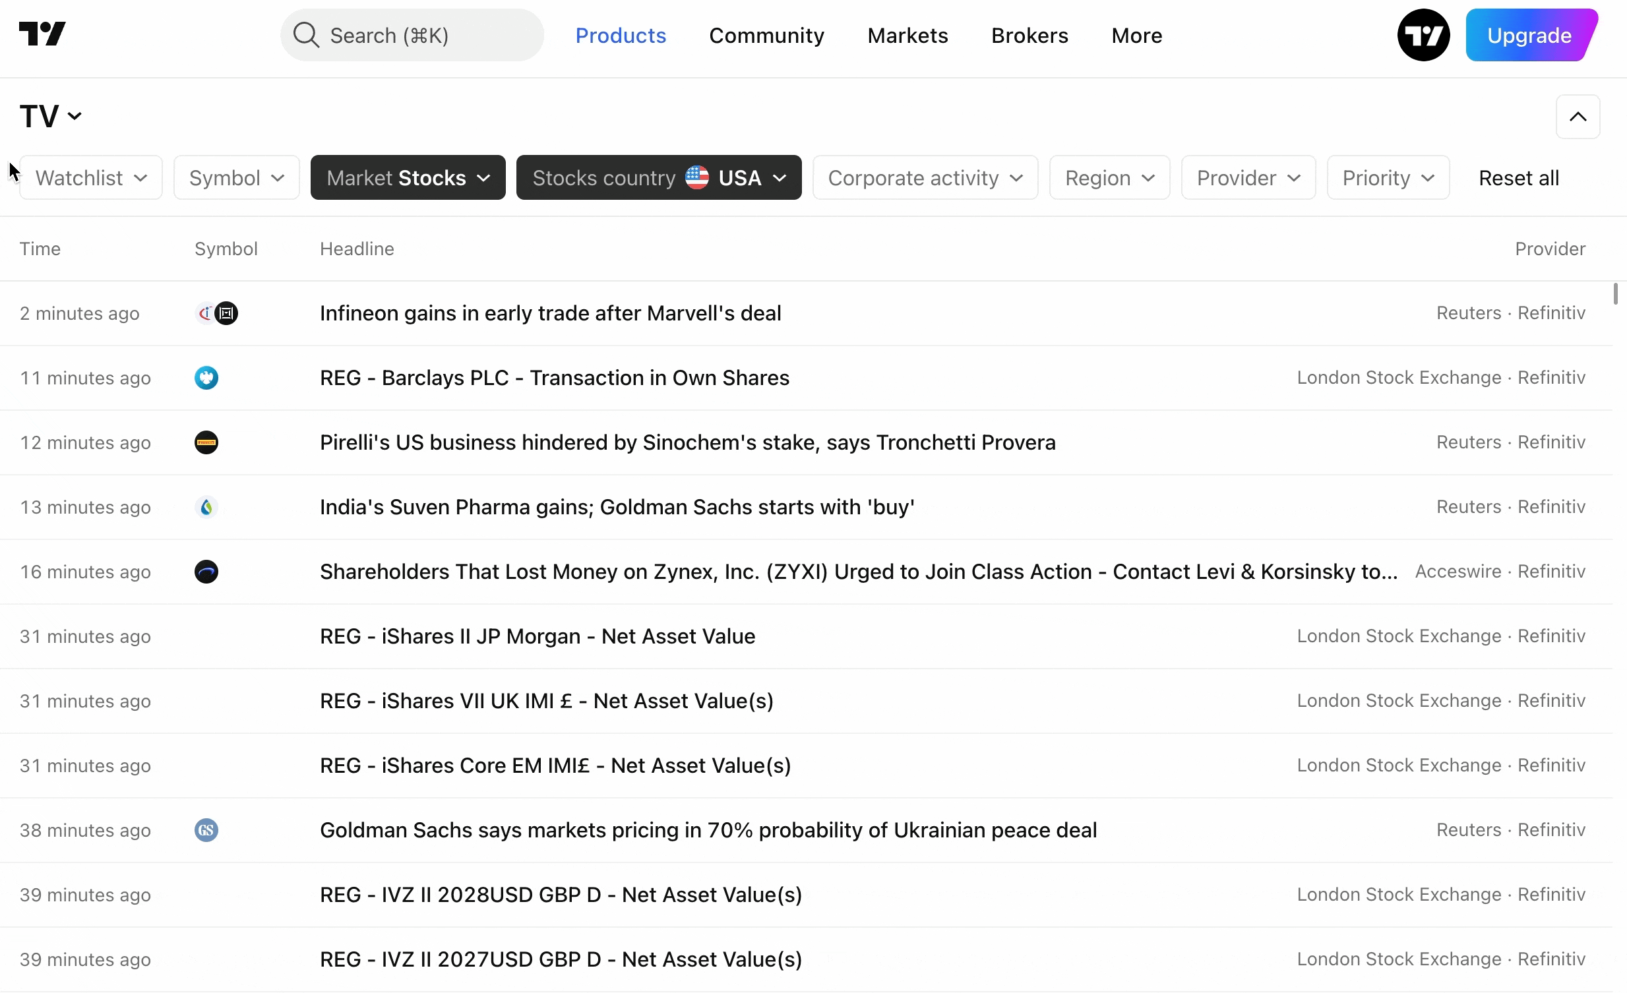Image resolution: width=1627 pixels, height=993 pixels.
Task: Click the Barclays symbol icon
Action: click(x=206, y=378)
